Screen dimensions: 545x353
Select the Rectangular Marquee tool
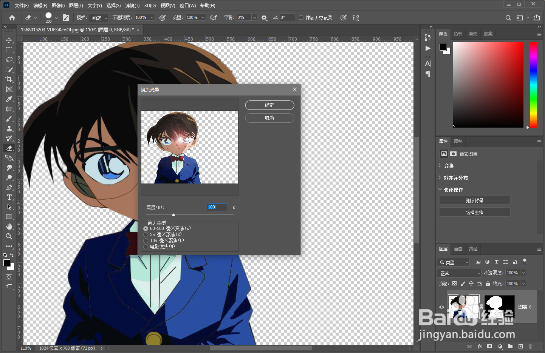tap(9, 50)
